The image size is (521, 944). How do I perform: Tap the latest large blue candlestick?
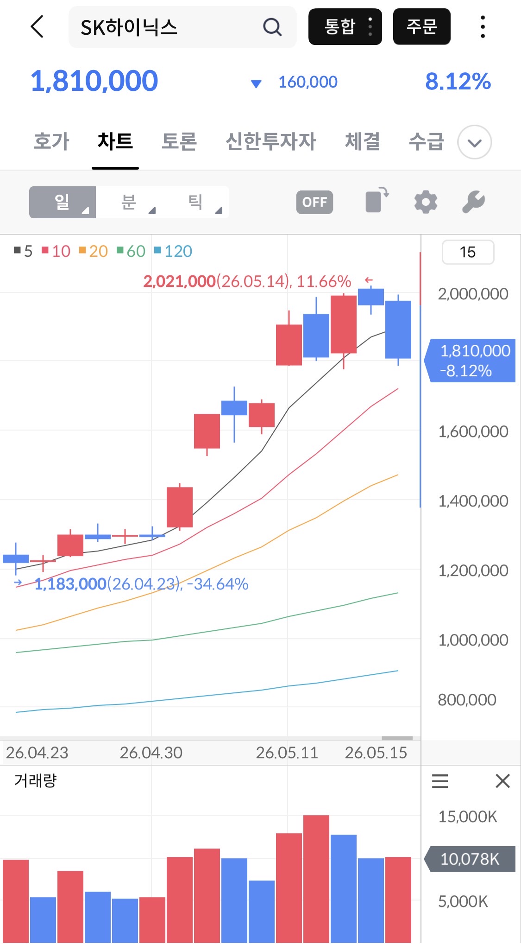point(398,329)
